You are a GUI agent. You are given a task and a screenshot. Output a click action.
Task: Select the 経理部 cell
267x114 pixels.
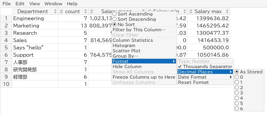coord(35,77)
